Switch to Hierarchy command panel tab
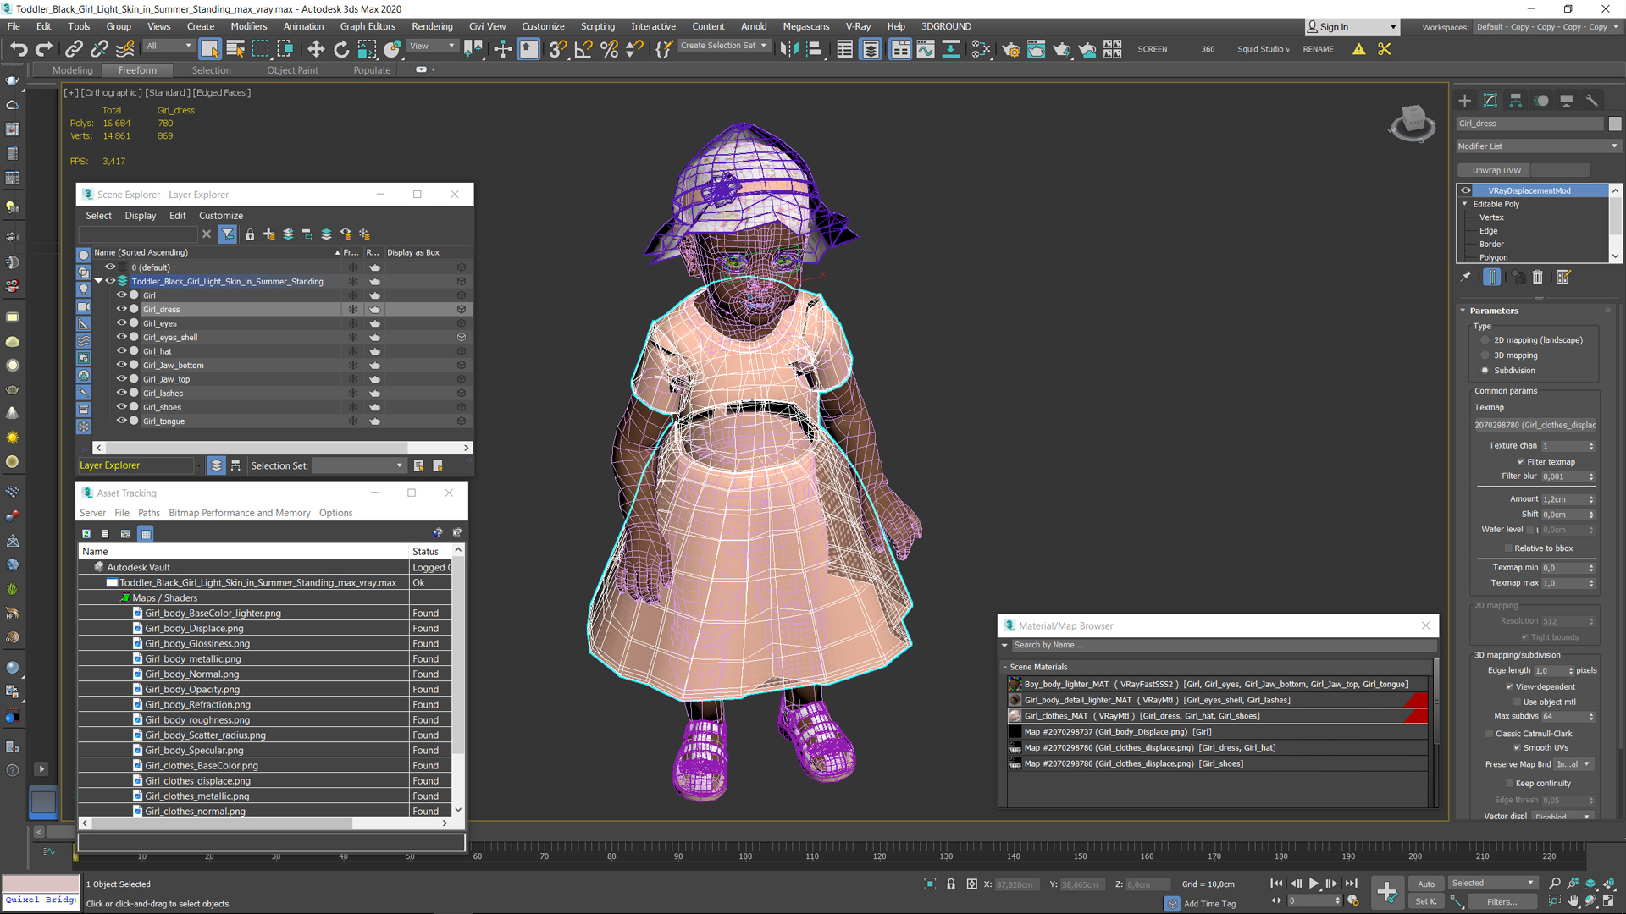The width and height of the screenshot is (1626, 914). 1516,101
